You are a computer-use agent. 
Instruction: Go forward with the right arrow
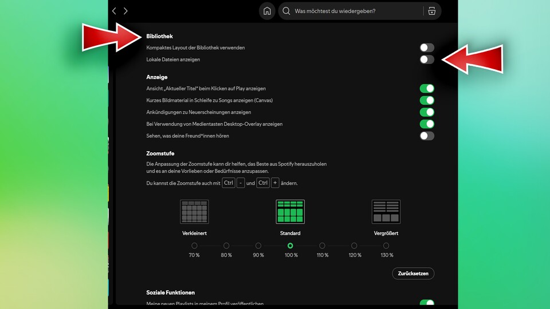(x=125, y=11)
